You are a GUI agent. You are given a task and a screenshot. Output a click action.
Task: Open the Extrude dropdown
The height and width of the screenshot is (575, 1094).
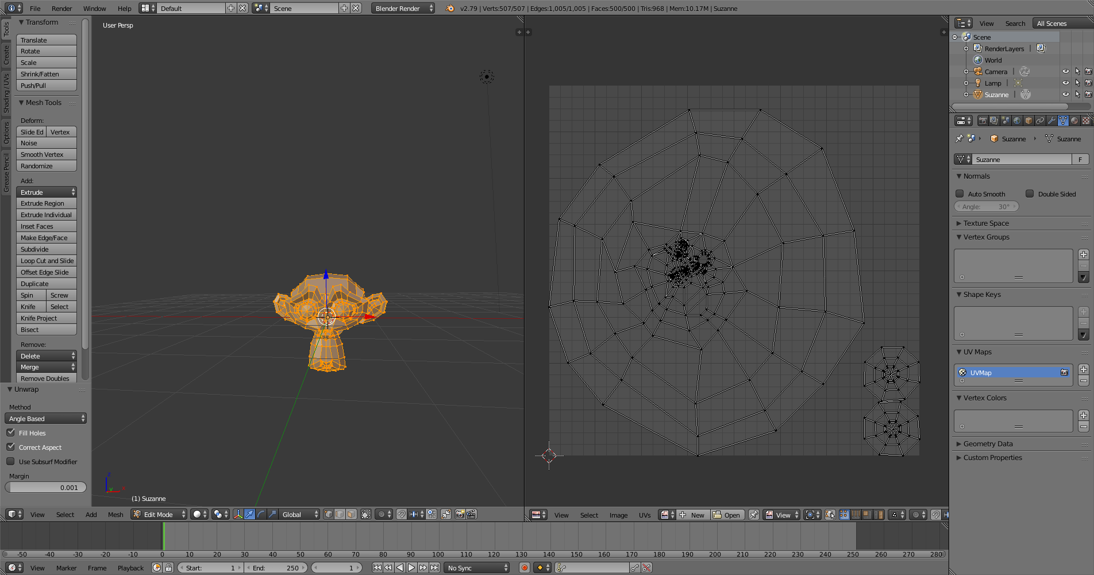(47, 192)
